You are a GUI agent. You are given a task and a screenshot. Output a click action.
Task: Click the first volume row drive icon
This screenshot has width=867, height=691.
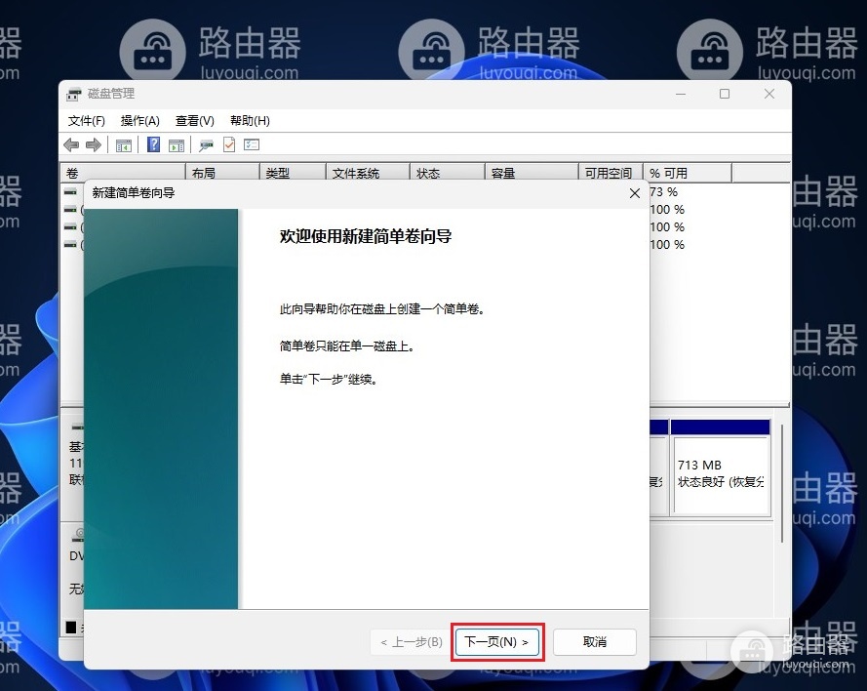(x=70, y=192)
